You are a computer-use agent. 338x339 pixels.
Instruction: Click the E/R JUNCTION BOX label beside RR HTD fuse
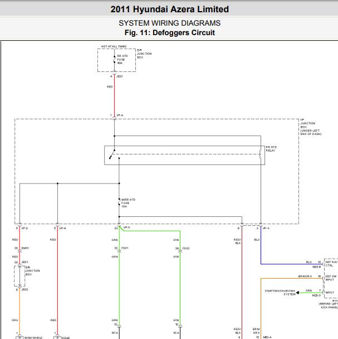click(x=144, y=54)
